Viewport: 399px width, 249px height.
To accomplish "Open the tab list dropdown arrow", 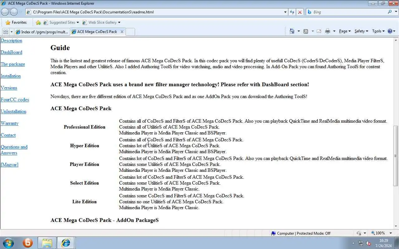I will coord(12,32).
